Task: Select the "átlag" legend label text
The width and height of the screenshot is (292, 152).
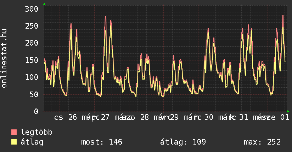Action: click(32, 142)
